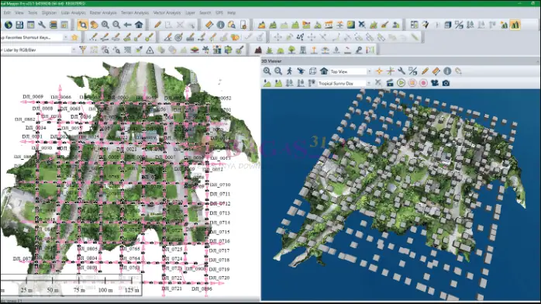The image size is (541, 304).
Task: Open the Terrain Analysis menu
Action: pyautogui.click(x=135, y=12)
